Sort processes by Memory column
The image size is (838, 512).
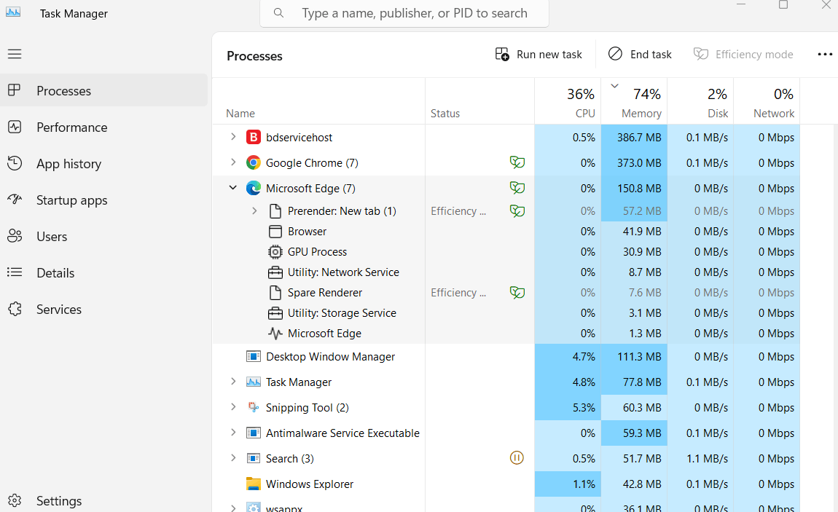[634, 101]
